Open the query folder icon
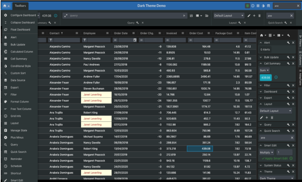The image size is (302, 182). coord(207,16)
